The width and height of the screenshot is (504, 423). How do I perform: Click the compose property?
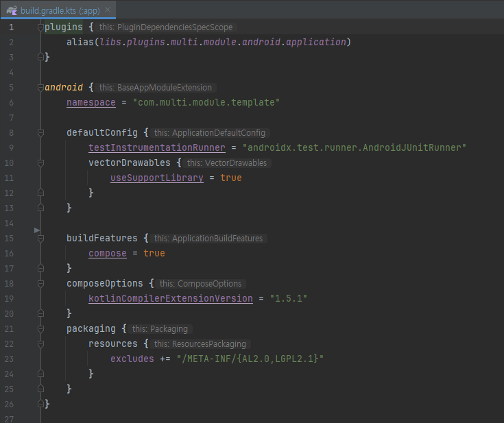pyautogui.click(x=108, y=253)
